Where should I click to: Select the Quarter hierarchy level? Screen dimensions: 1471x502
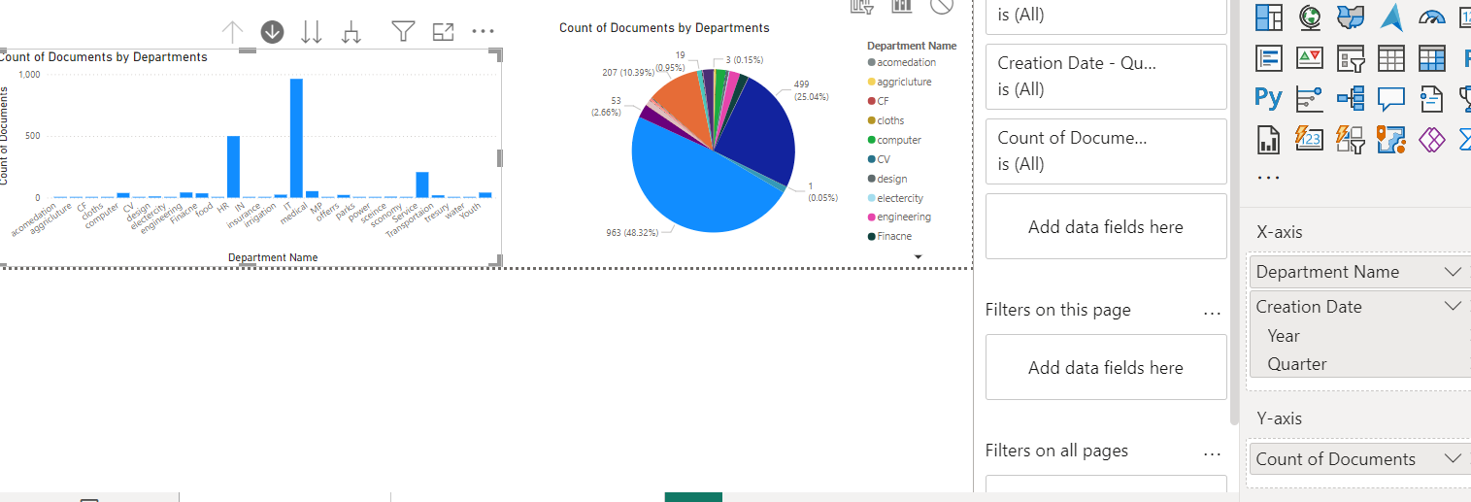click(1297, 364)
